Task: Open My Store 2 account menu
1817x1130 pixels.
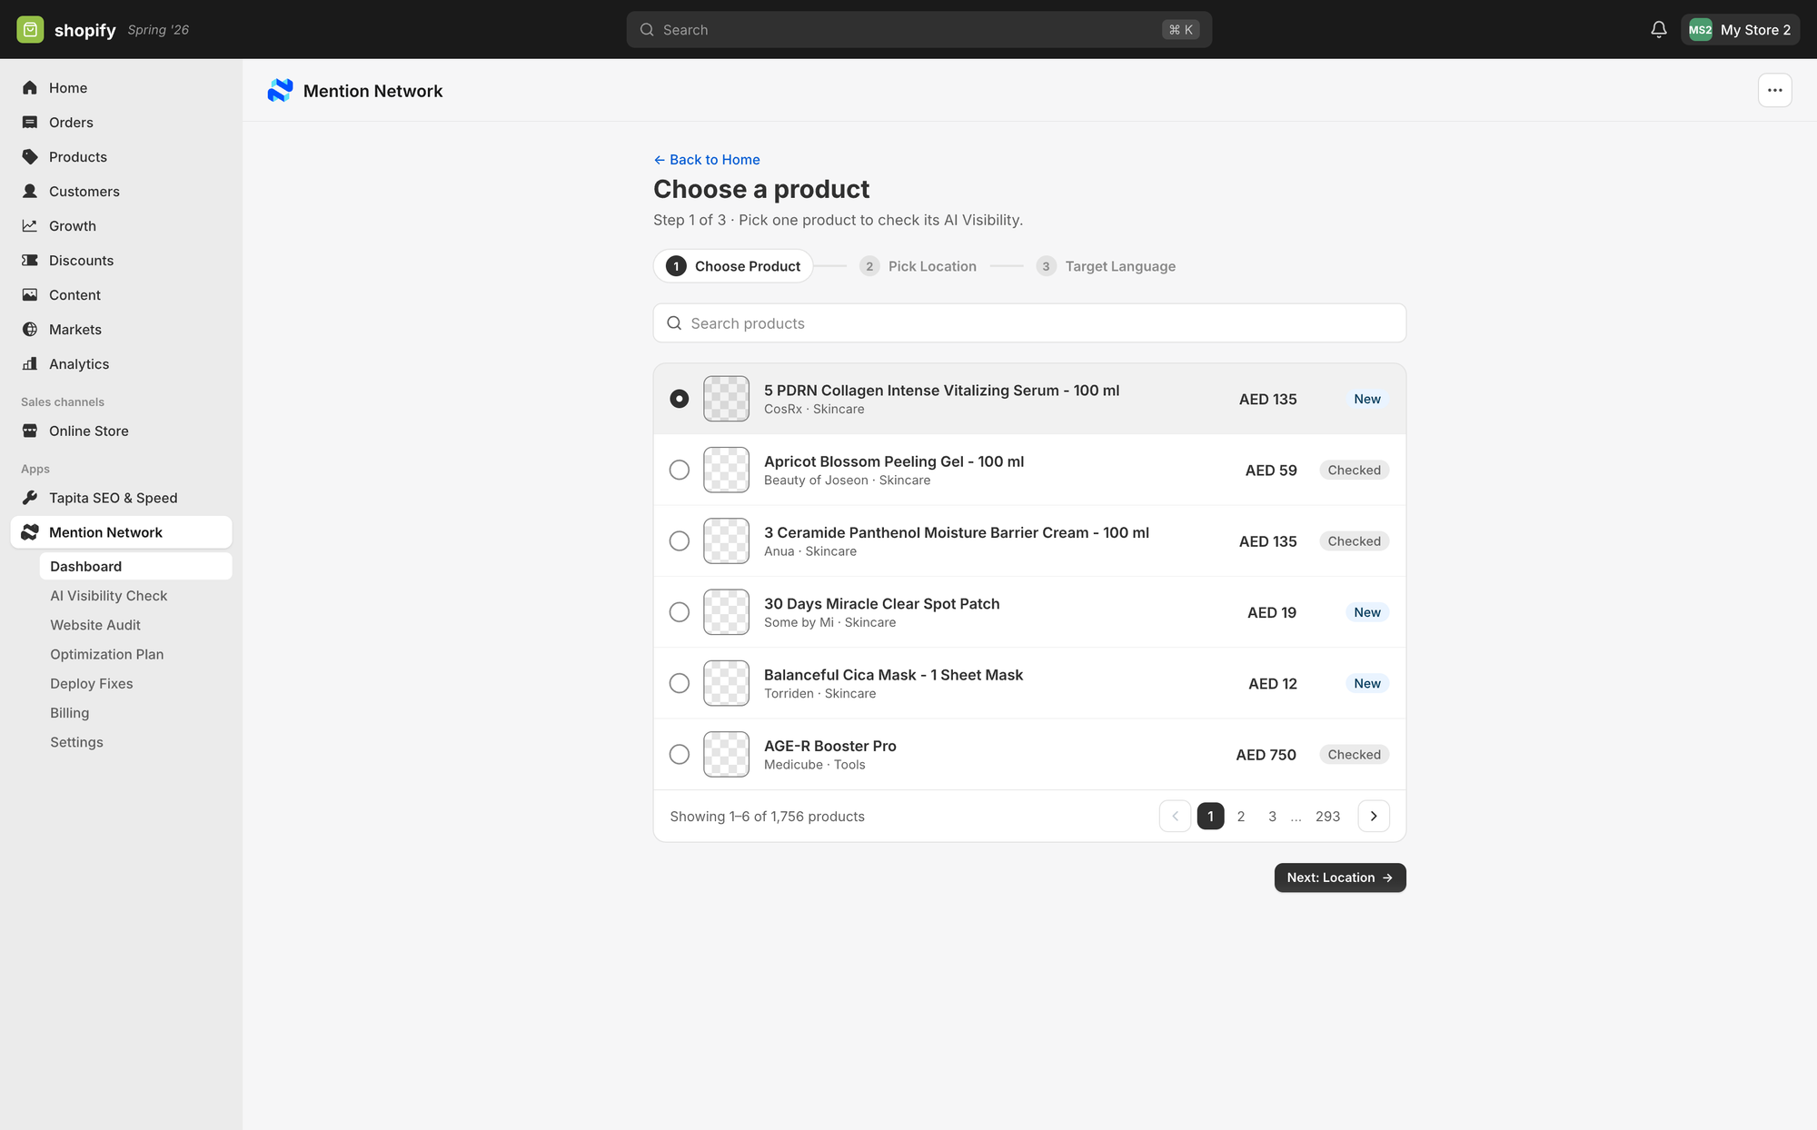Action: point(1741,30)
